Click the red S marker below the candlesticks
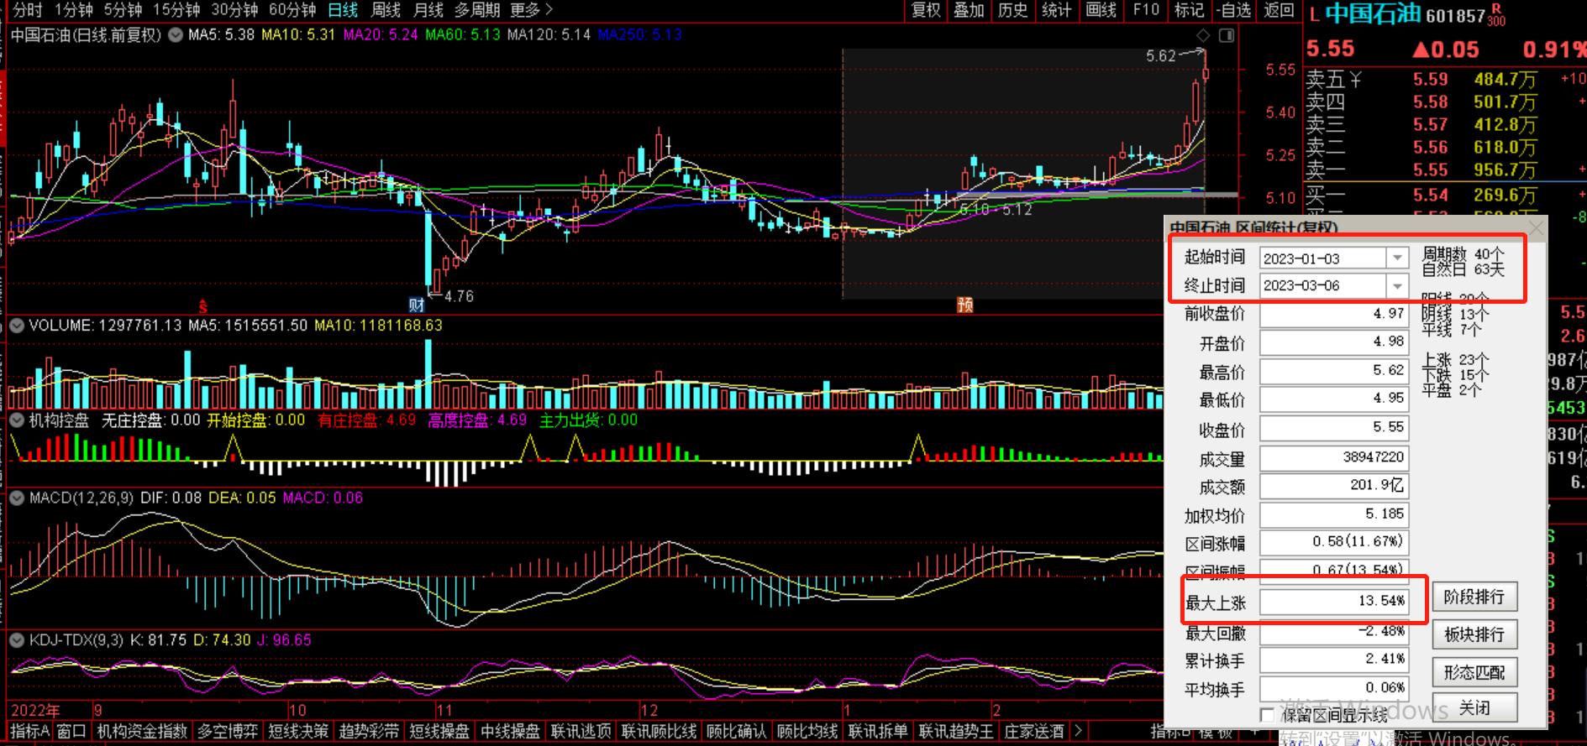Viewport: 1587px width, 746px height. [202, 306]
